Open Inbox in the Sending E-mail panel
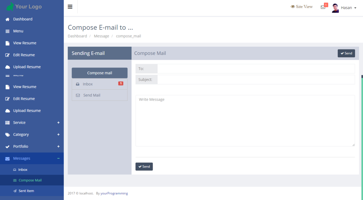Viewport: 363px width, 200px height. coord(88,84)
